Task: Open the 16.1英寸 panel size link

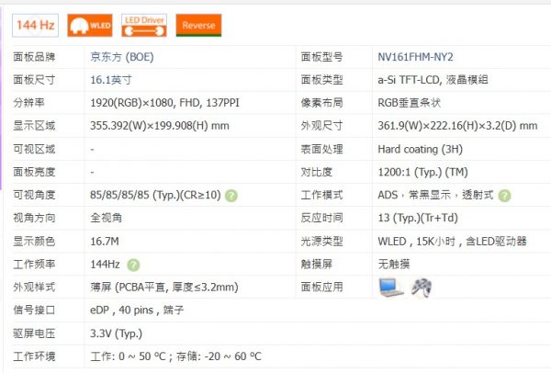Action: (111, 80)
